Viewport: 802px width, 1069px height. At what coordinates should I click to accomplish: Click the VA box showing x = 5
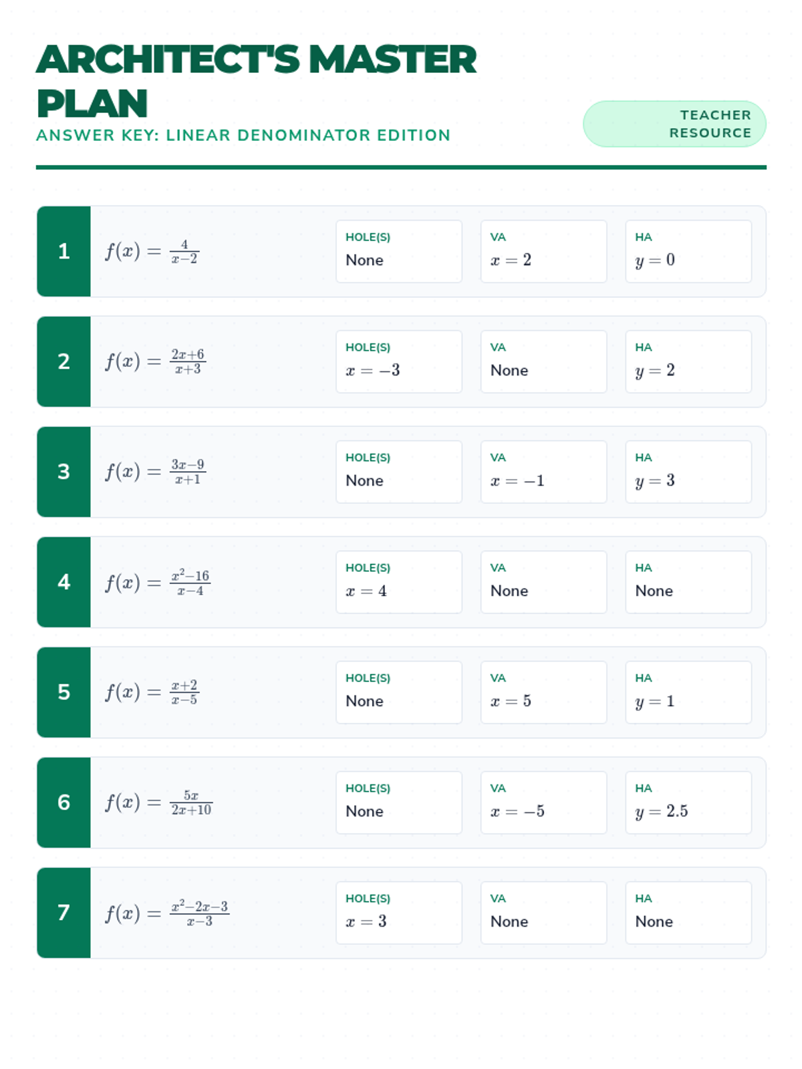(x=543, y=692)
